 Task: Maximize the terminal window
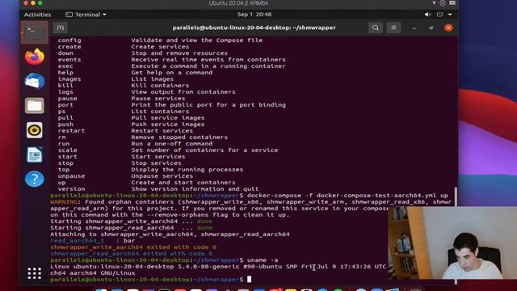tap(431, 28)
